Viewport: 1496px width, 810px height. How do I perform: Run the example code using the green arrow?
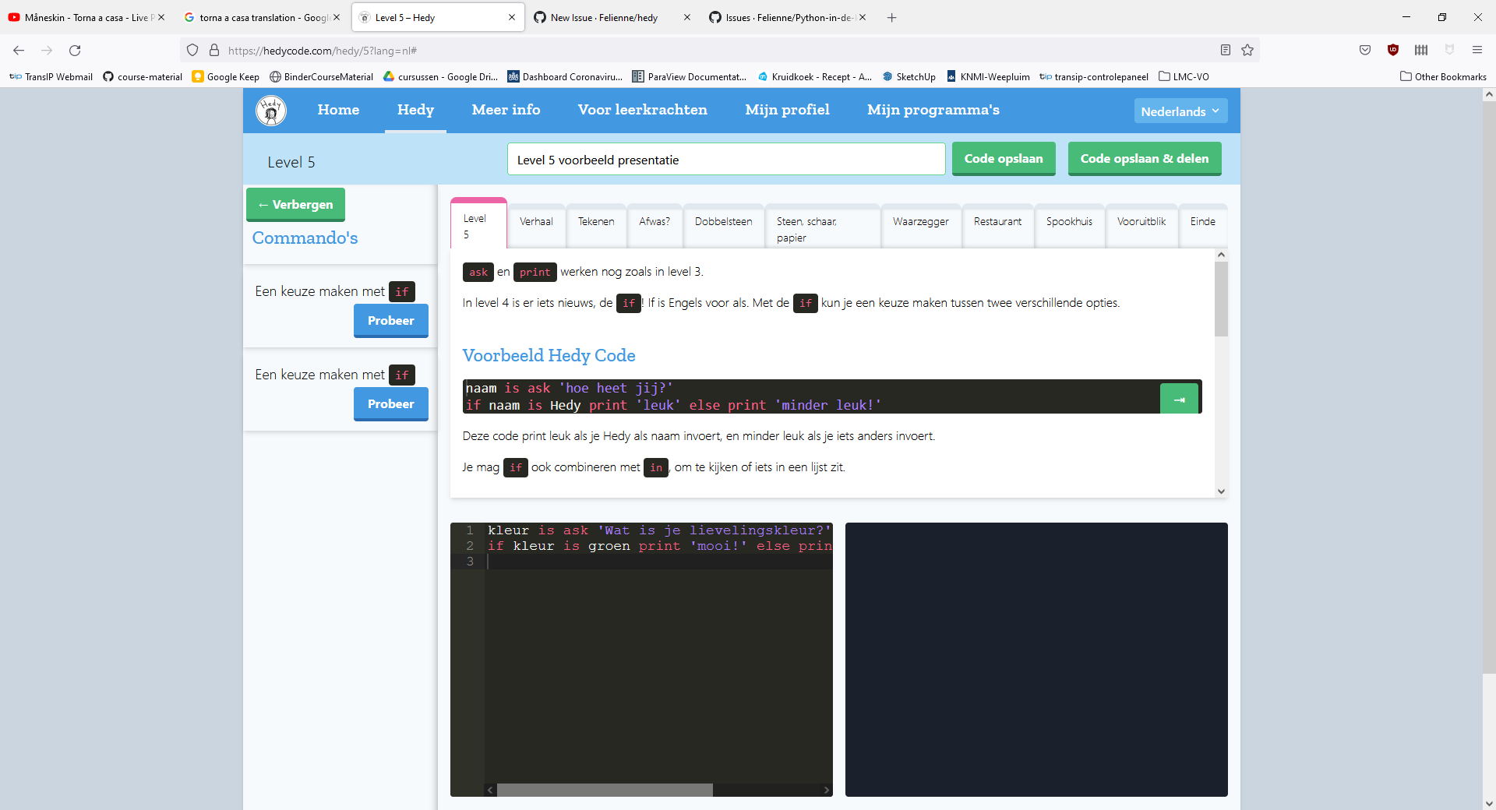point(1179,397)
